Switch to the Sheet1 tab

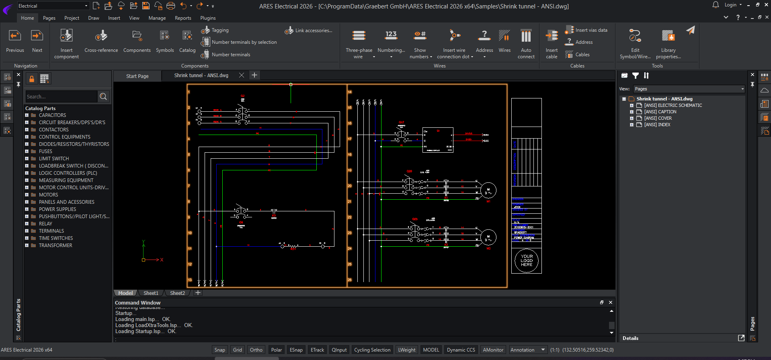click(151, 293)
